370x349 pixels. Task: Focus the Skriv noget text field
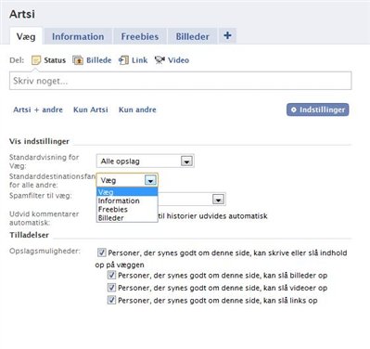point(181,81)
